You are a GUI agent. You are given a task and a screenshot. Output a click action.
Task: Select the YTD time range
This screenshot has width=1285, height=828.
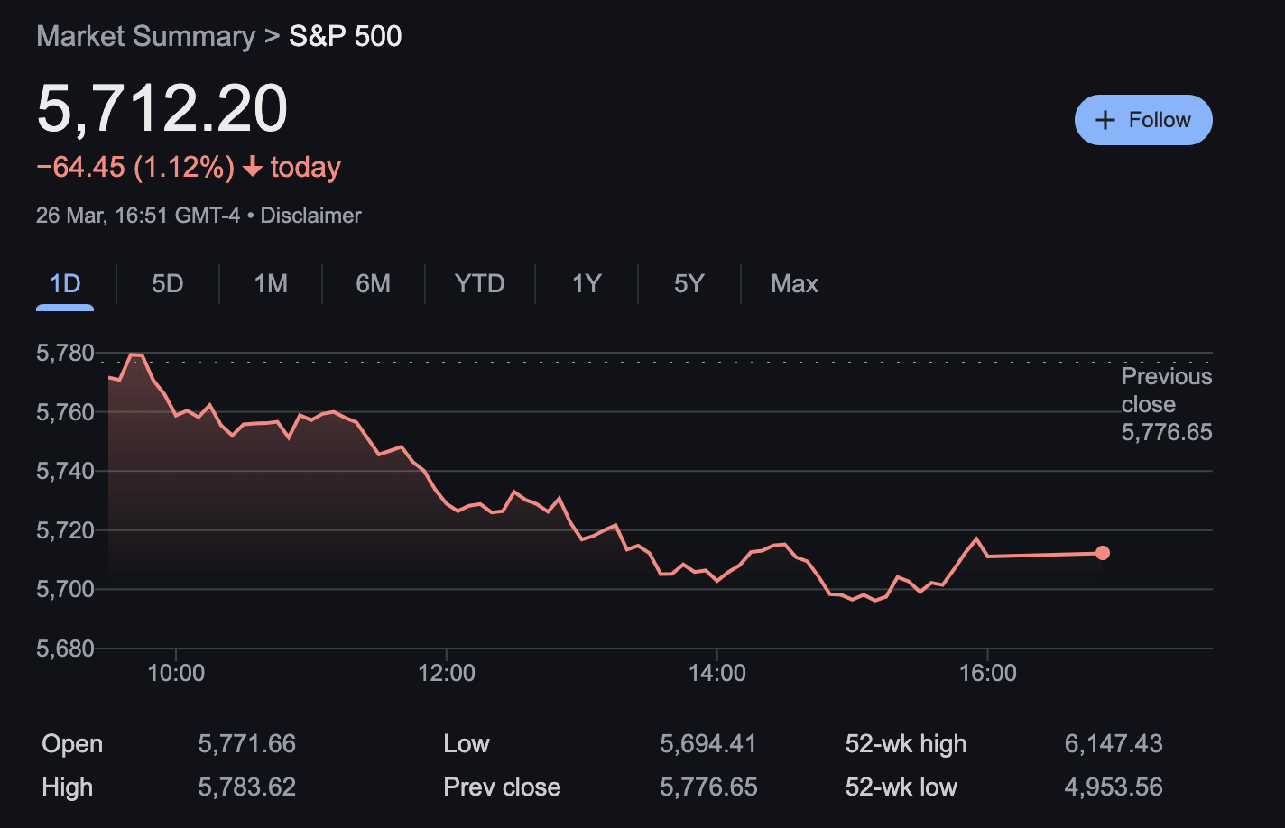479,283
